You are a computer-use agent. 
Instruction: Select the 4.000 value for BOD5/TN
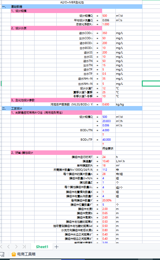pos(109,130)
